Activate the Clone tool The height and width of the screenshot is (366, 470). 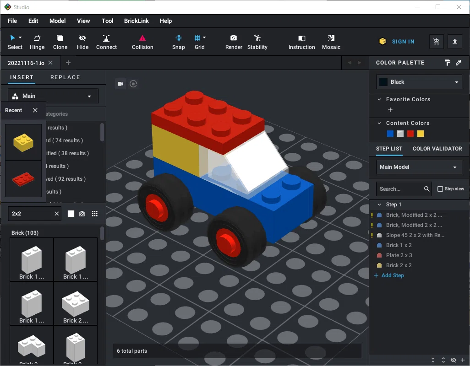click(x=60, y=42)
